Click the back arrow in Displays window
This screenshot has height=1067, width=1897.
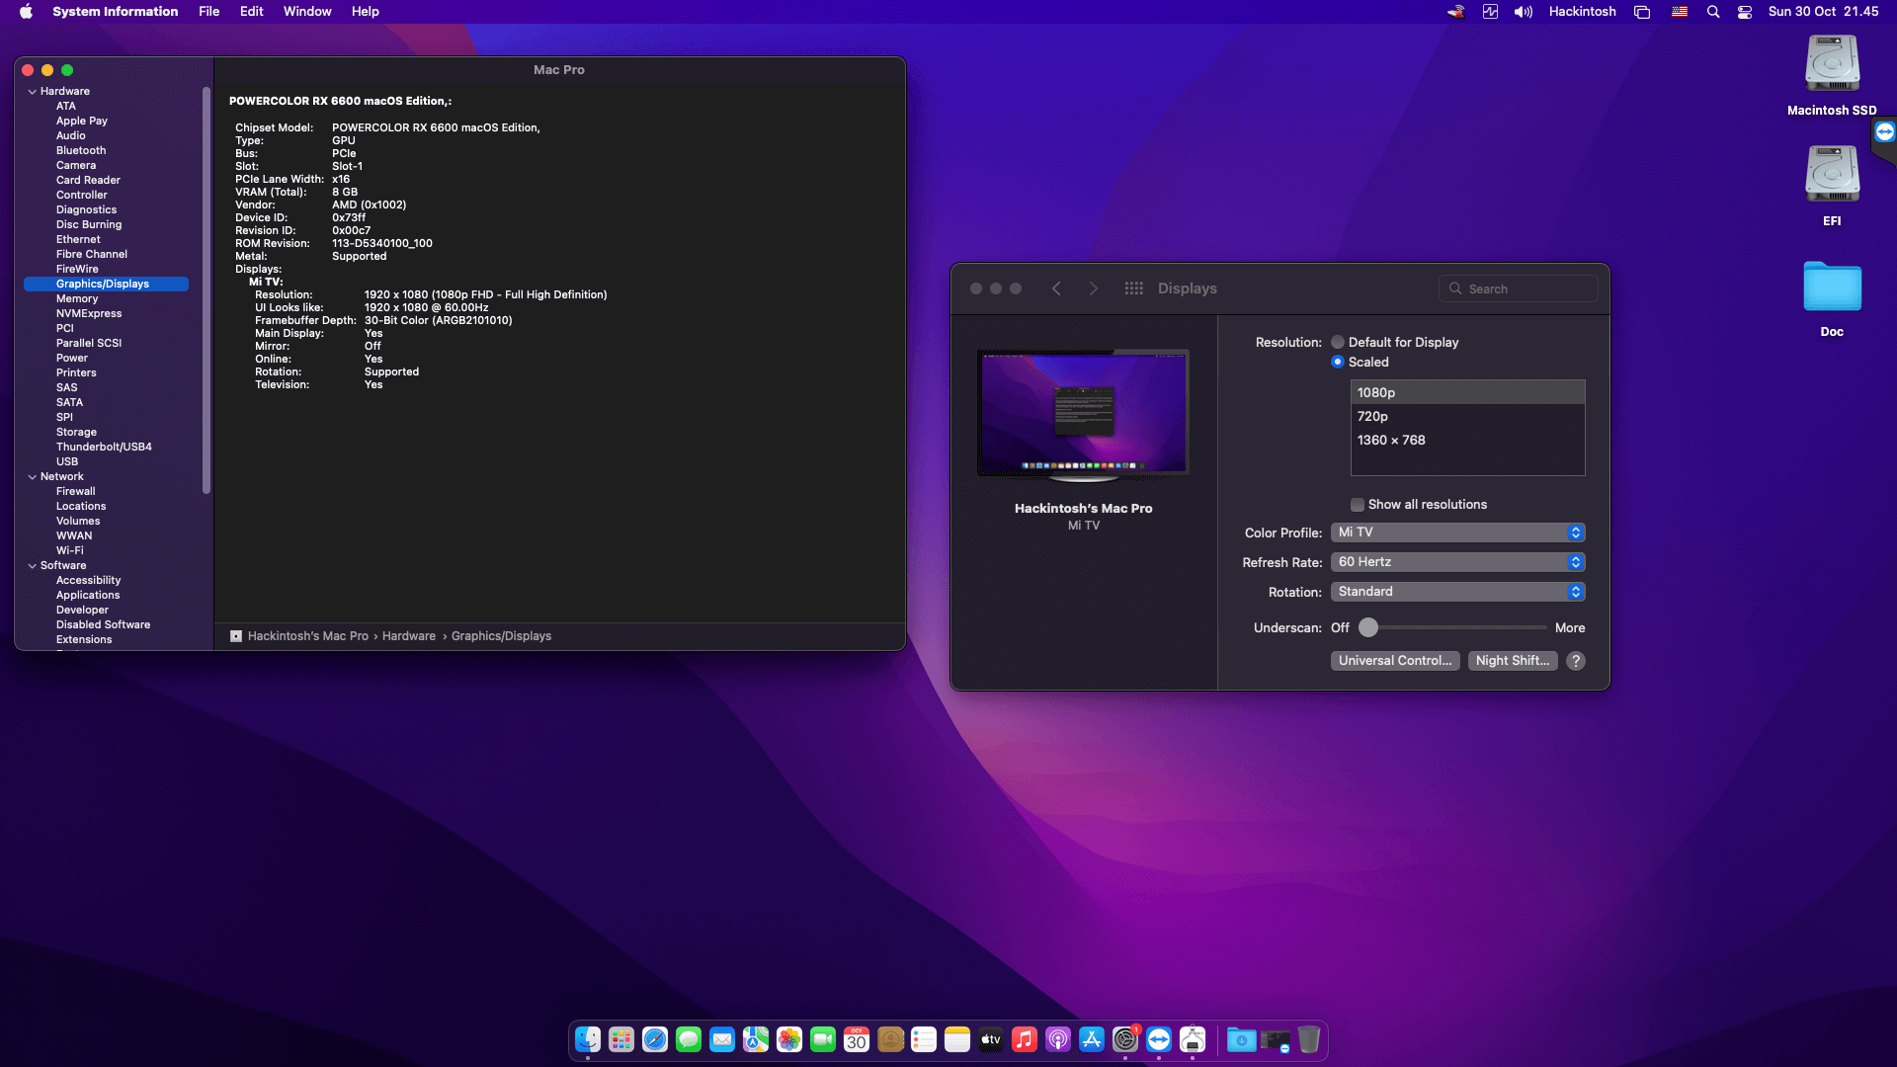click(x=1056, y=288)
